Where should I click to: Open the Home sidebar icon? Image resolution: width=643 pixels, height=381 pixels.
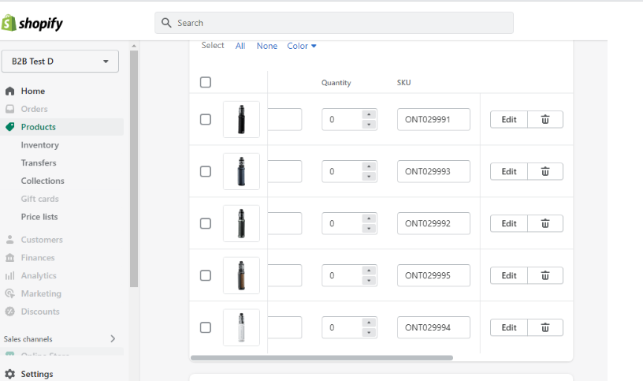click(10, 91)
